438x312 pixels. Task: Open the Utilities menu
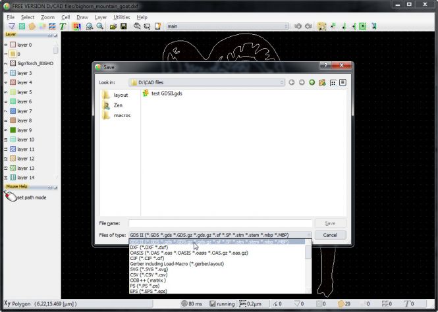click(x=122, y=17)
